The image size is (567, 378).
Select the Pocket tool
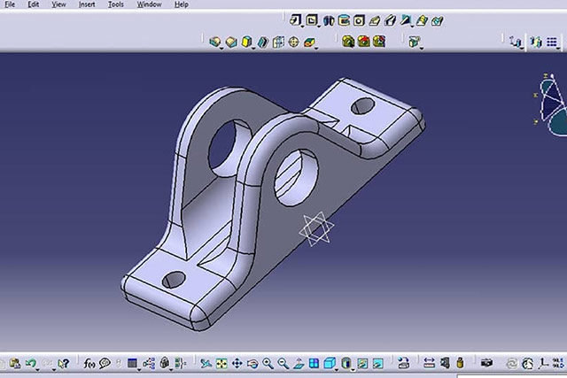point(311,20)
